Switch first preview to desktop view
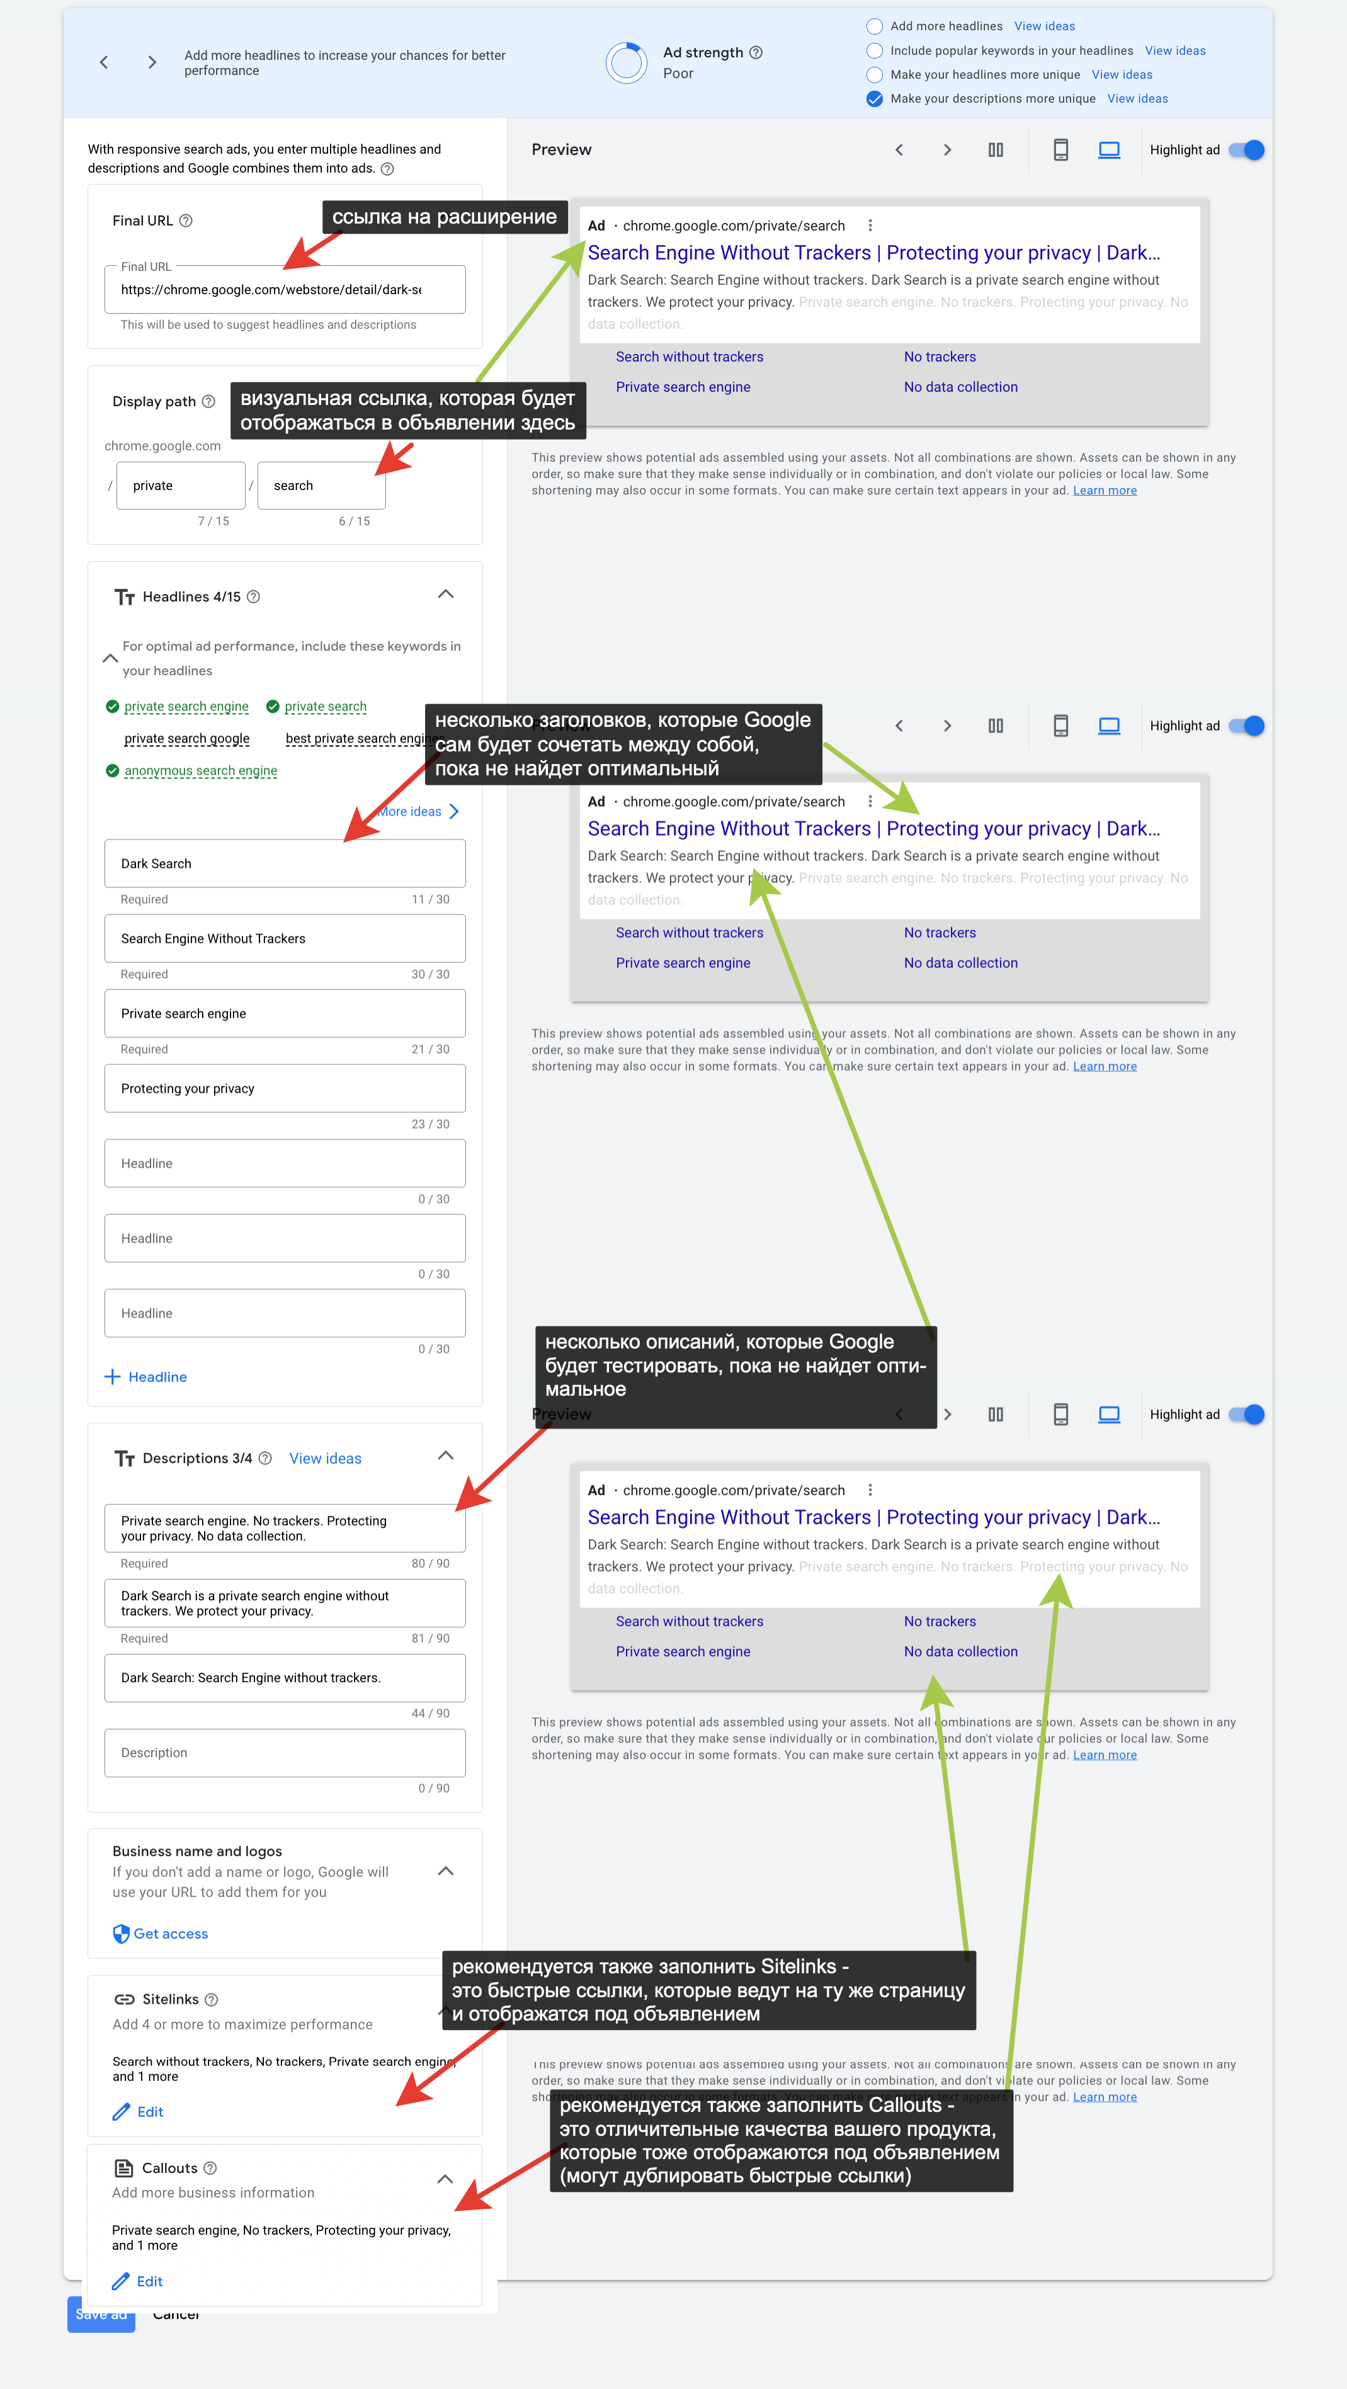 1109,151
